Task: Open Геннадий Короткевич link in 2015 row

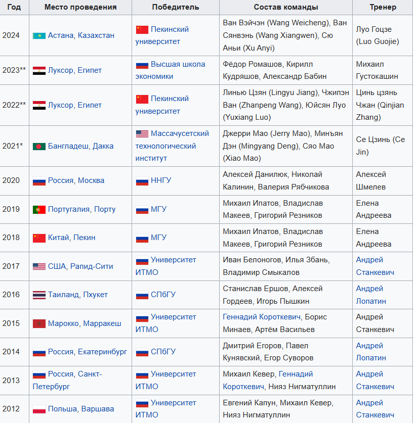Action: pyautogui.click(x=262, y=317)
